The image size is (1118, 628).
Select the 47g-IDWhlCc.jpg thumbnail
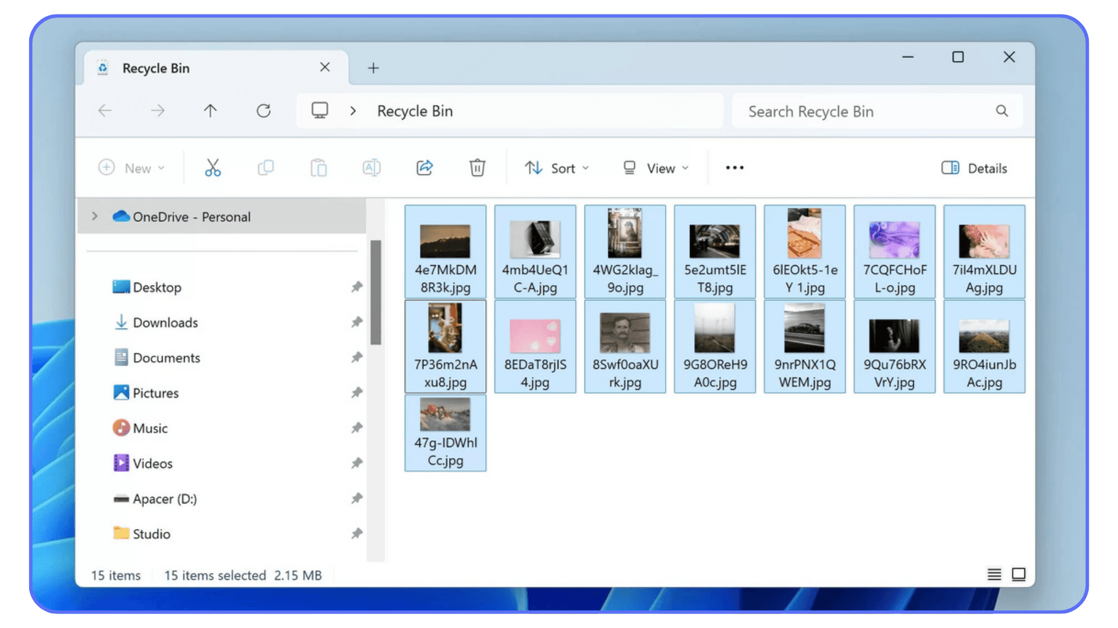pyautogui.click(x=445, y=433)
